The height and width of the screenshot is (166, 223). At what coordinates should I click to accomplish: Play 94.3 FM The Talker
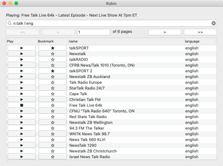(22, 128)
